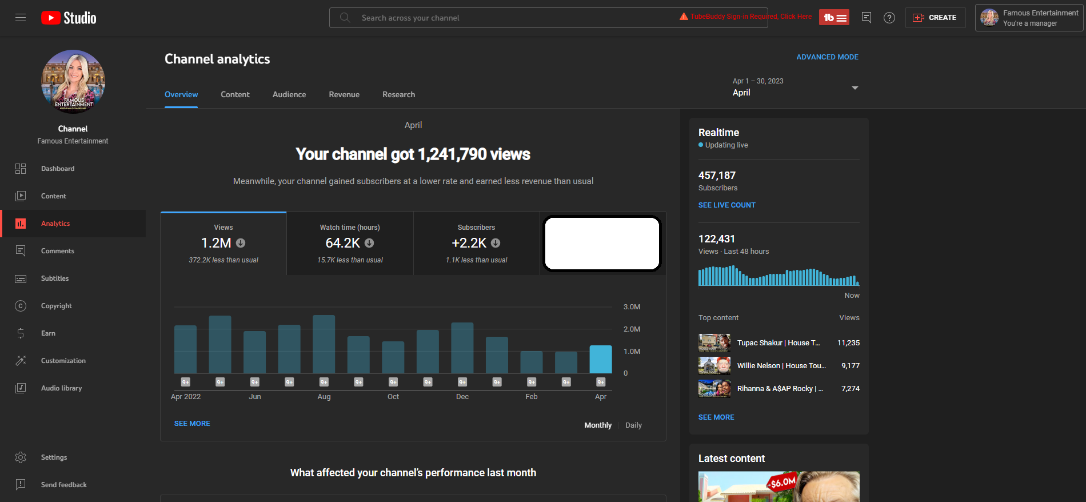Image resolution: width=1086 pixels, height=502 pixels.
Task: Open the help question mark icon
Action: pos(889,18)
